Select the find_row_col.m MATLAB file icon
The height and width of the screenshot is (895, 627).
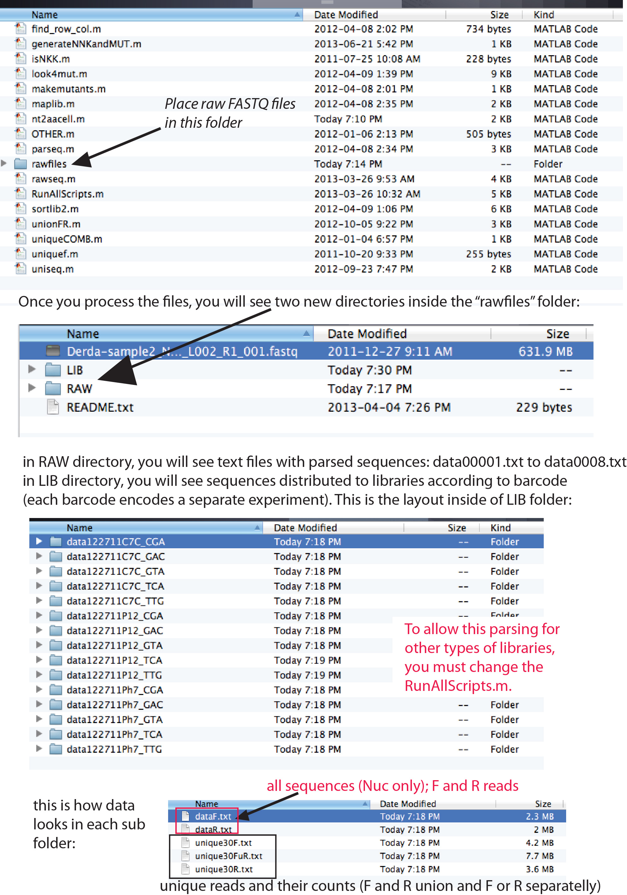20,28
